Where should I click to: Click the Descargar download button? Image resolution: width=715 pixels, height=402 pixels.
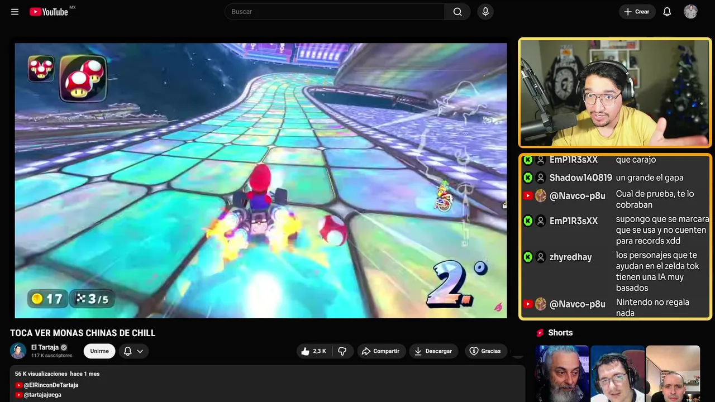point(433,351)
